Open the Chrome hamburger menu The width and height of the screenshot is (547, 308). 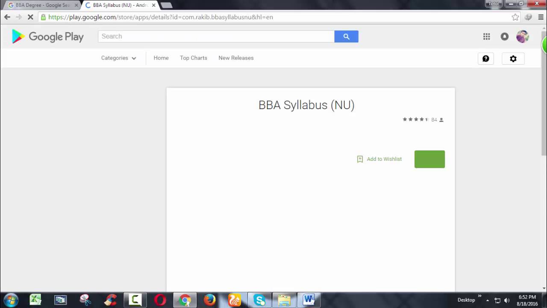coord(541,17)
